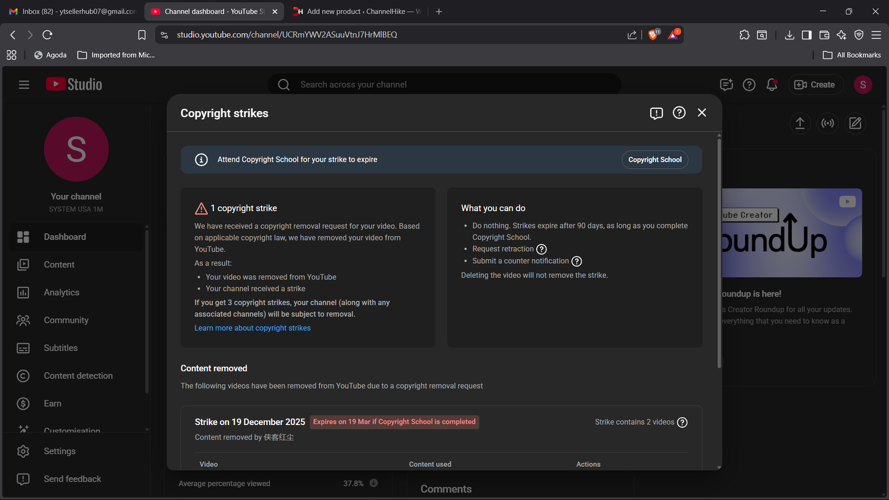Click the Go live icon
This screenshot has width=889, height=500.
pos(827,123)
